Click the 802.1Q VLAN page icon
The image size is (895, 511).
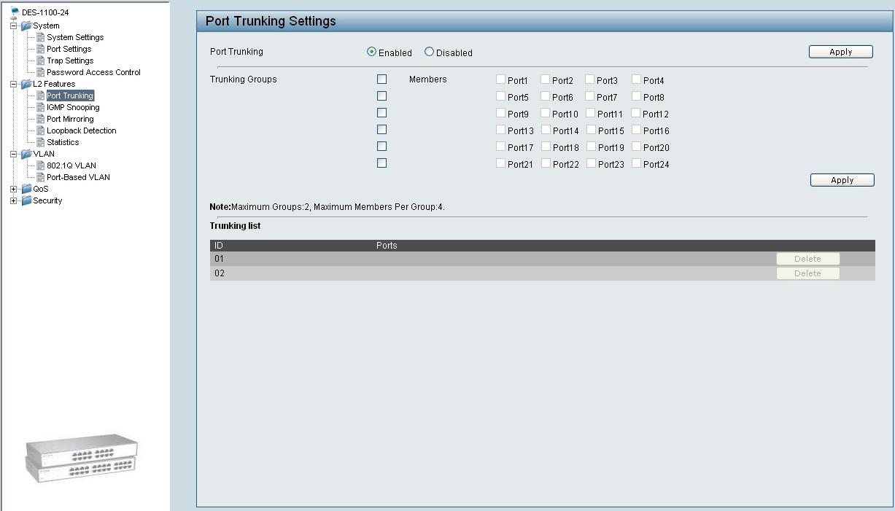(41, 165)
